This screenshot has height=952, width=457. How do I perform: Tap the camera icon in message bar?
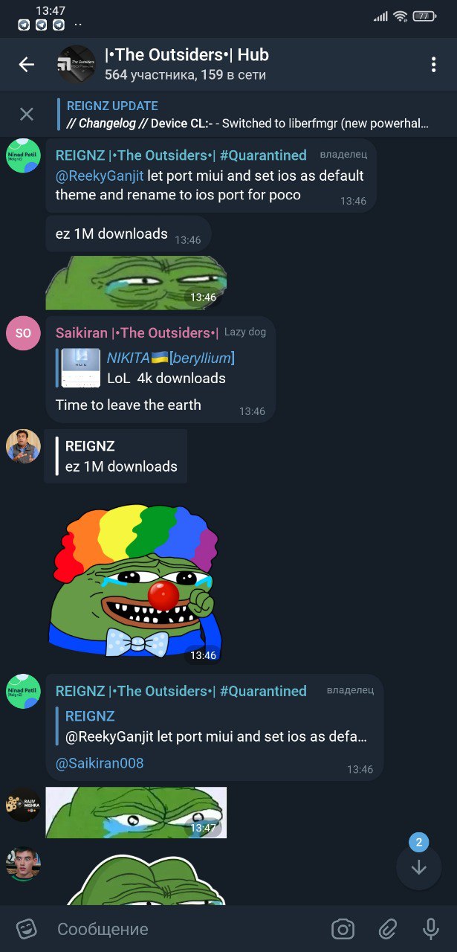(x=343, y=928)
